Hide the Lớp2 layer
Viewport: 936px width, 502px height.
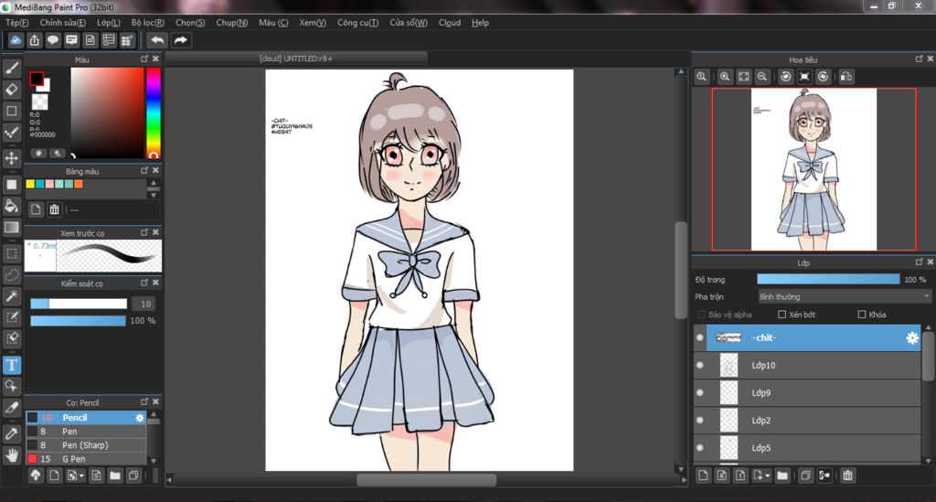[x=699, y=421]
